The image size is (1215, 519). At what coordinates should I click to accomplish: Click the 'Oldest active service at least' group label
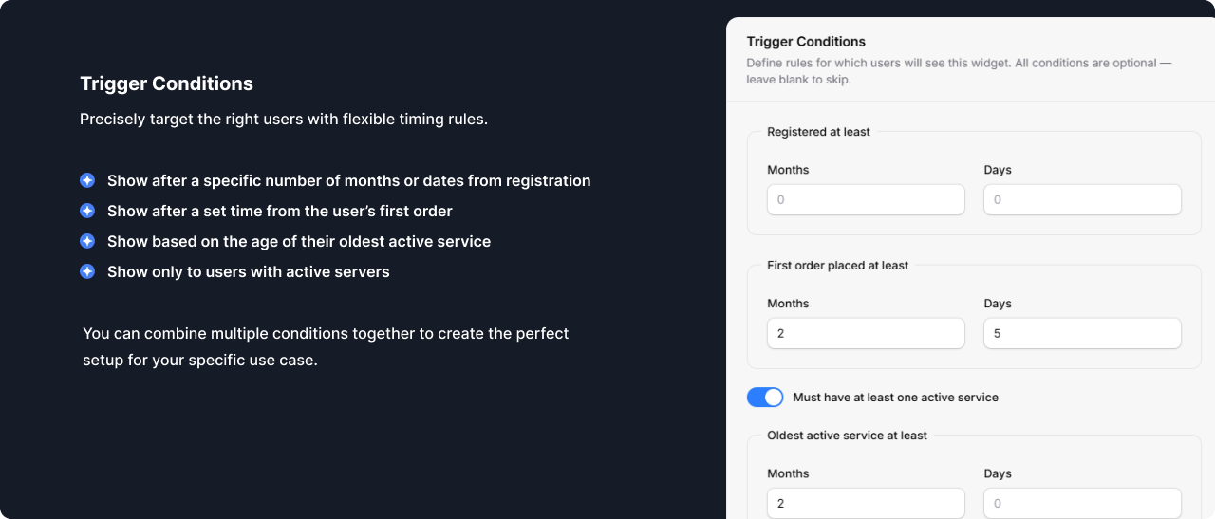point(847,436)
